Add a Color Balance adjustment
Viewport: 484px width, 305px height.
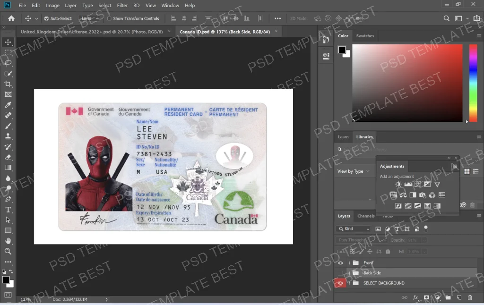pyautogui.click(x=403, y=195)
